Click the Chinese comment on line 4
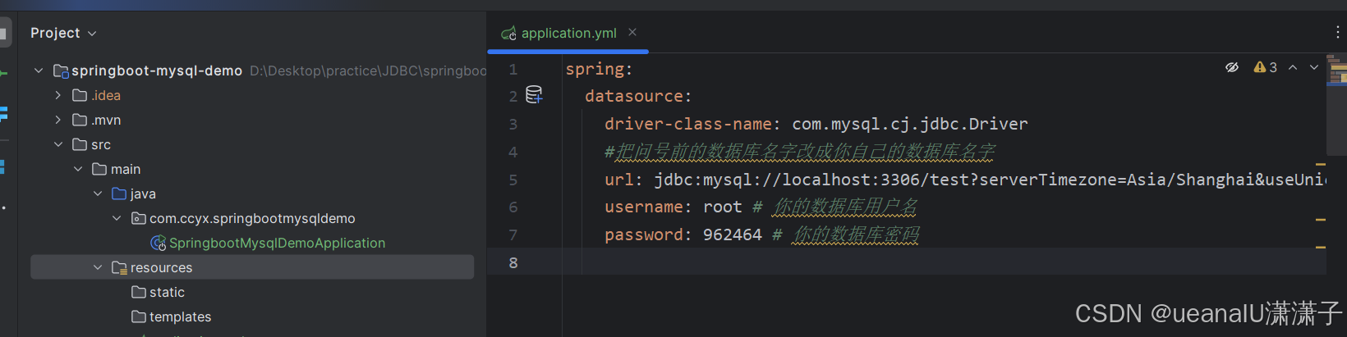Screen dimensions: 1347x337 click(800, 152)
